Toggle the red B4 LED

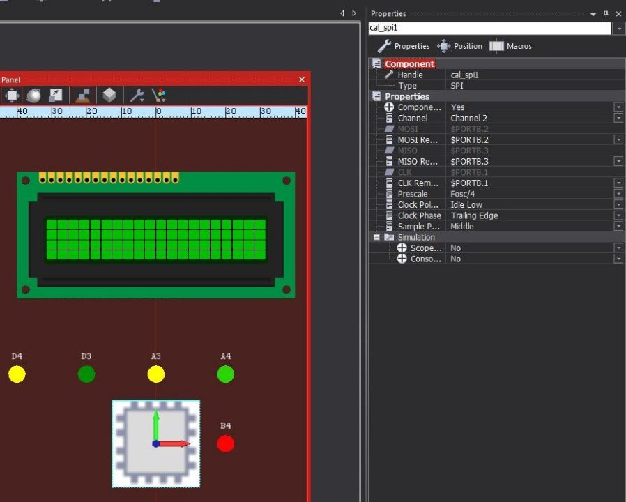coord(226,443)
